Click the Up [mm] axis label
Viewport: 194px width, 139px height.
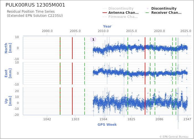tap(8, 101)
